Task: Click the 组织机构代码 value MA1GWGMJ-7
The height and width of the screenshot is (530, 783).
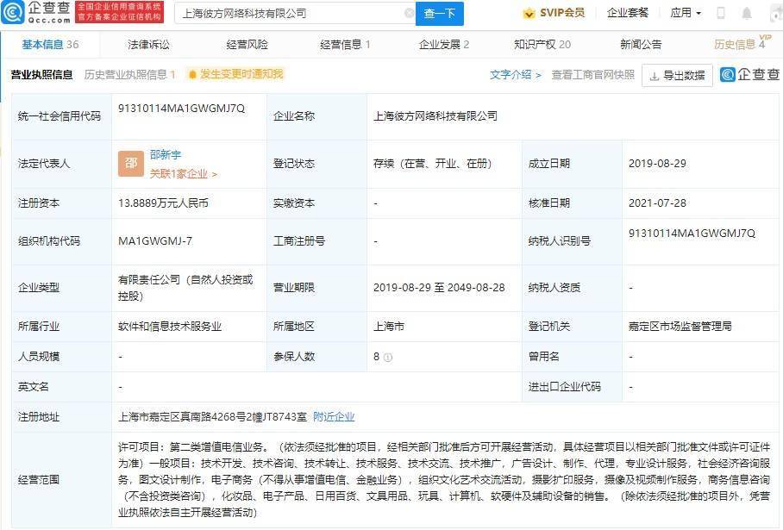Action: point(155,241)
